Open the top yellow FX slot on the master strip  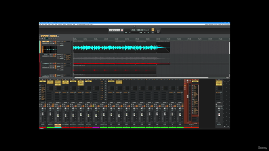click(x=219, y=81)
